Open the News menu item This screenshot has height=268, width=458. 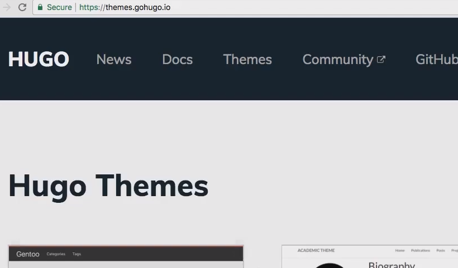tap(114, 60)
